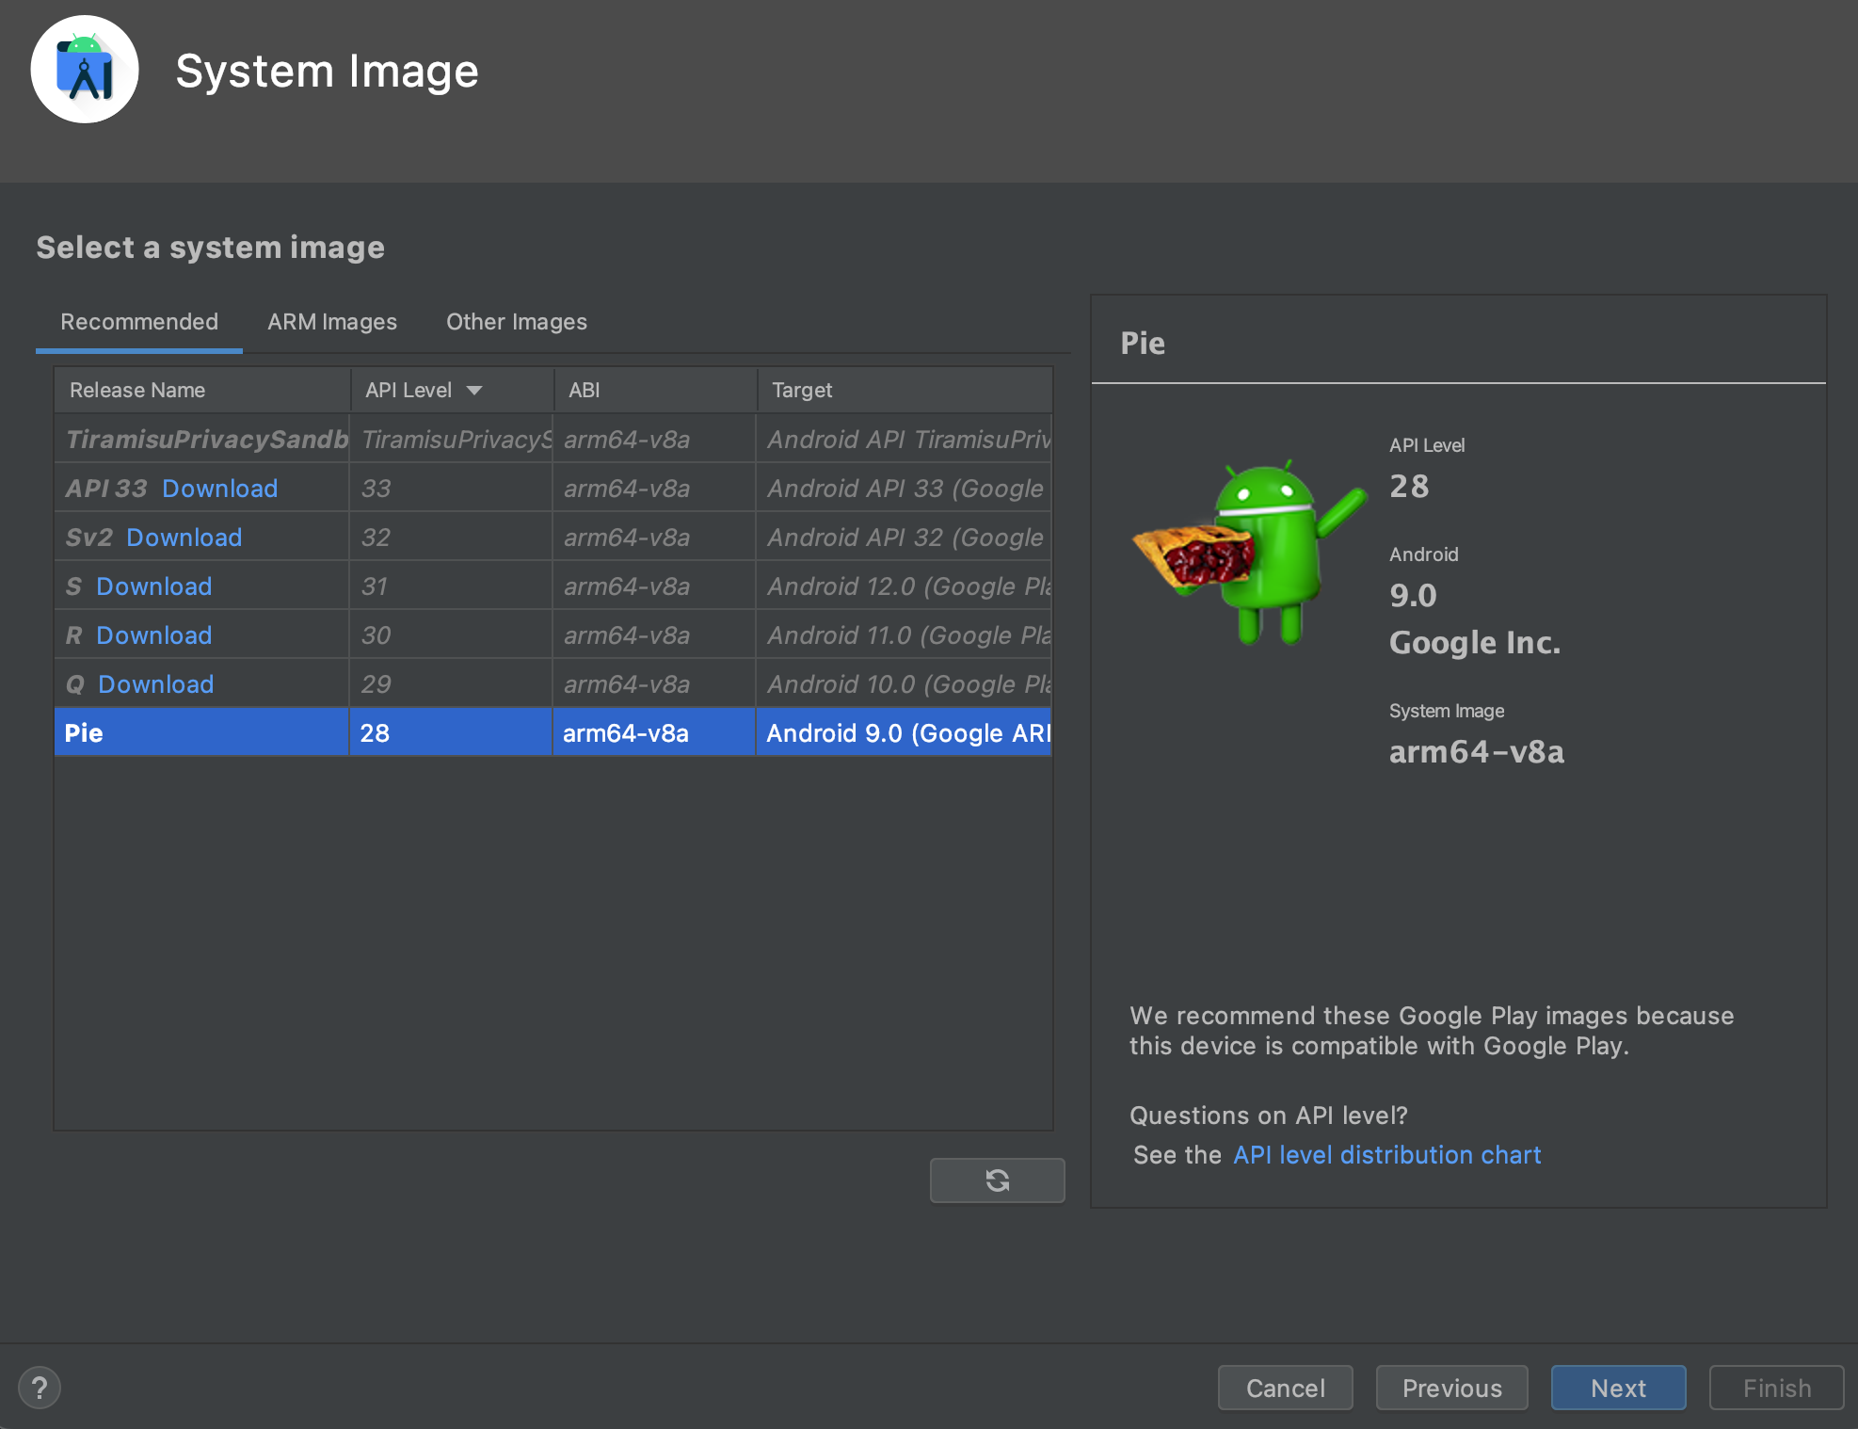
Task: Download the Sv2 system image
Action: pyautogui.click(x=184, y=538)
